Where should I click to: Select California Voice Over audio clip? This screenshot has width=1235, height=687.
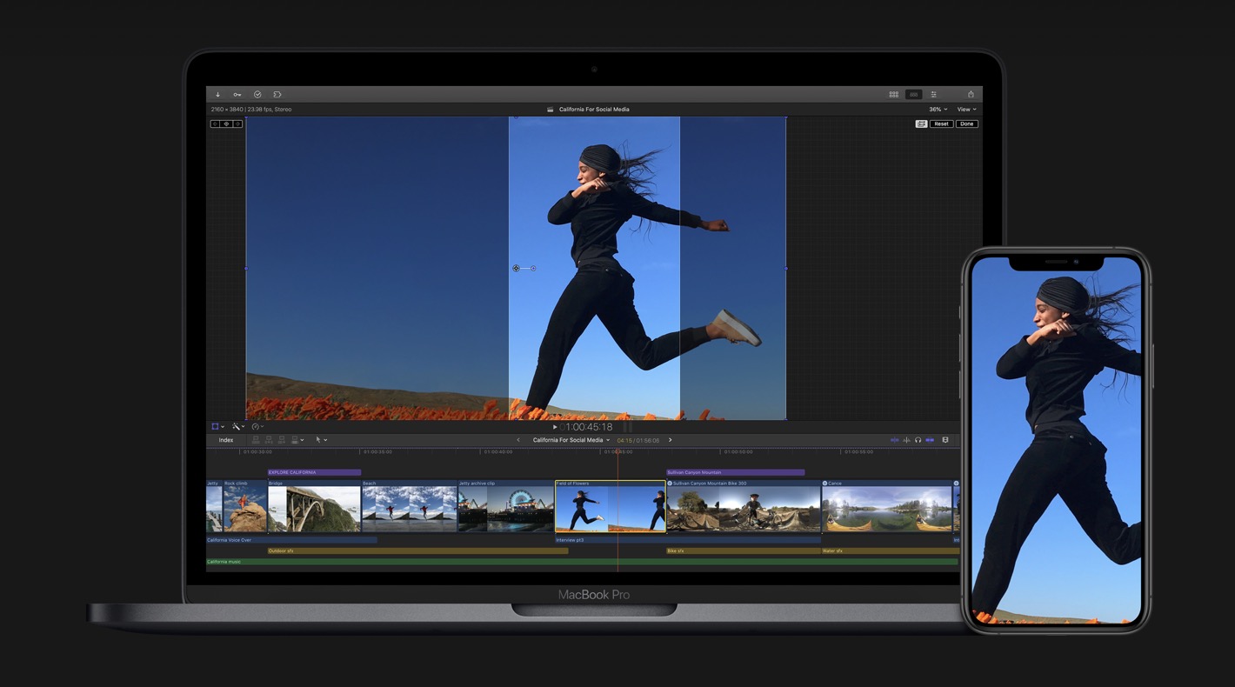(x=291, y=540)
